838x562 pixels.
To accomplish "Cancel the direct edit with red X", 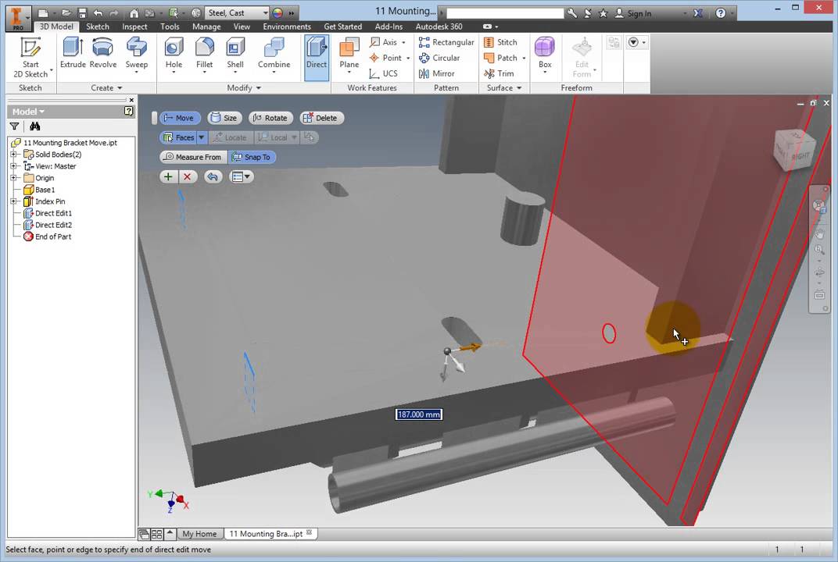I will tap(187, 176).
